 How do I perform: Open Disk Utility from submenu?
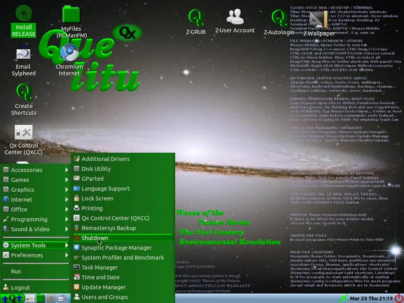point(123,169)
